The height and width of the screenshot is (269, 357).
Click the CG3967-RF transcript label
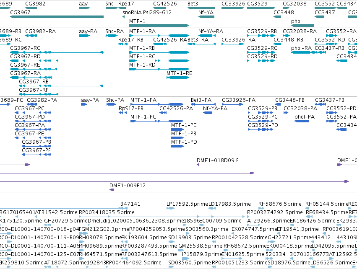[x=34, y=90]
